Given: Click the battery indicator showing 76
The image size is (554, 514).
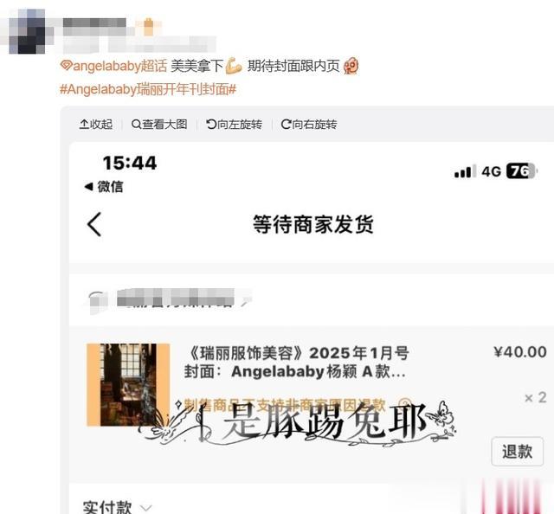Looking at the screenshot, I should coord(522,171).
